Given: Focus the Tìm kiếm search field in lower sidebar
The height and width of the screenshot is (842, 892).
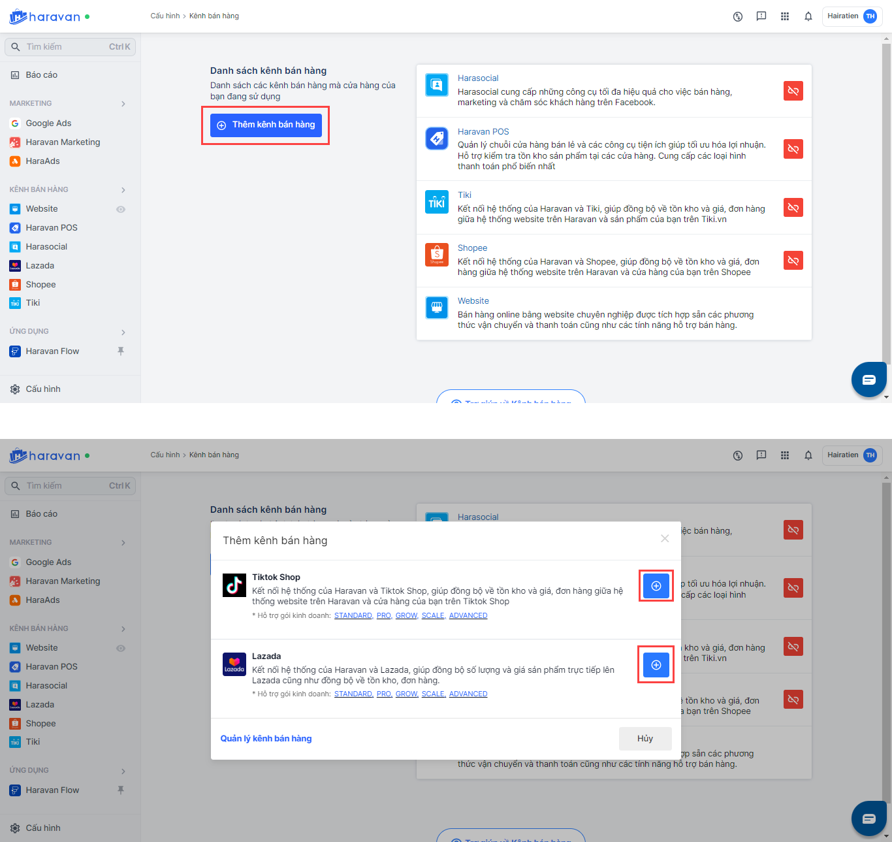Looking at the screenshot, I should [71, 486].
